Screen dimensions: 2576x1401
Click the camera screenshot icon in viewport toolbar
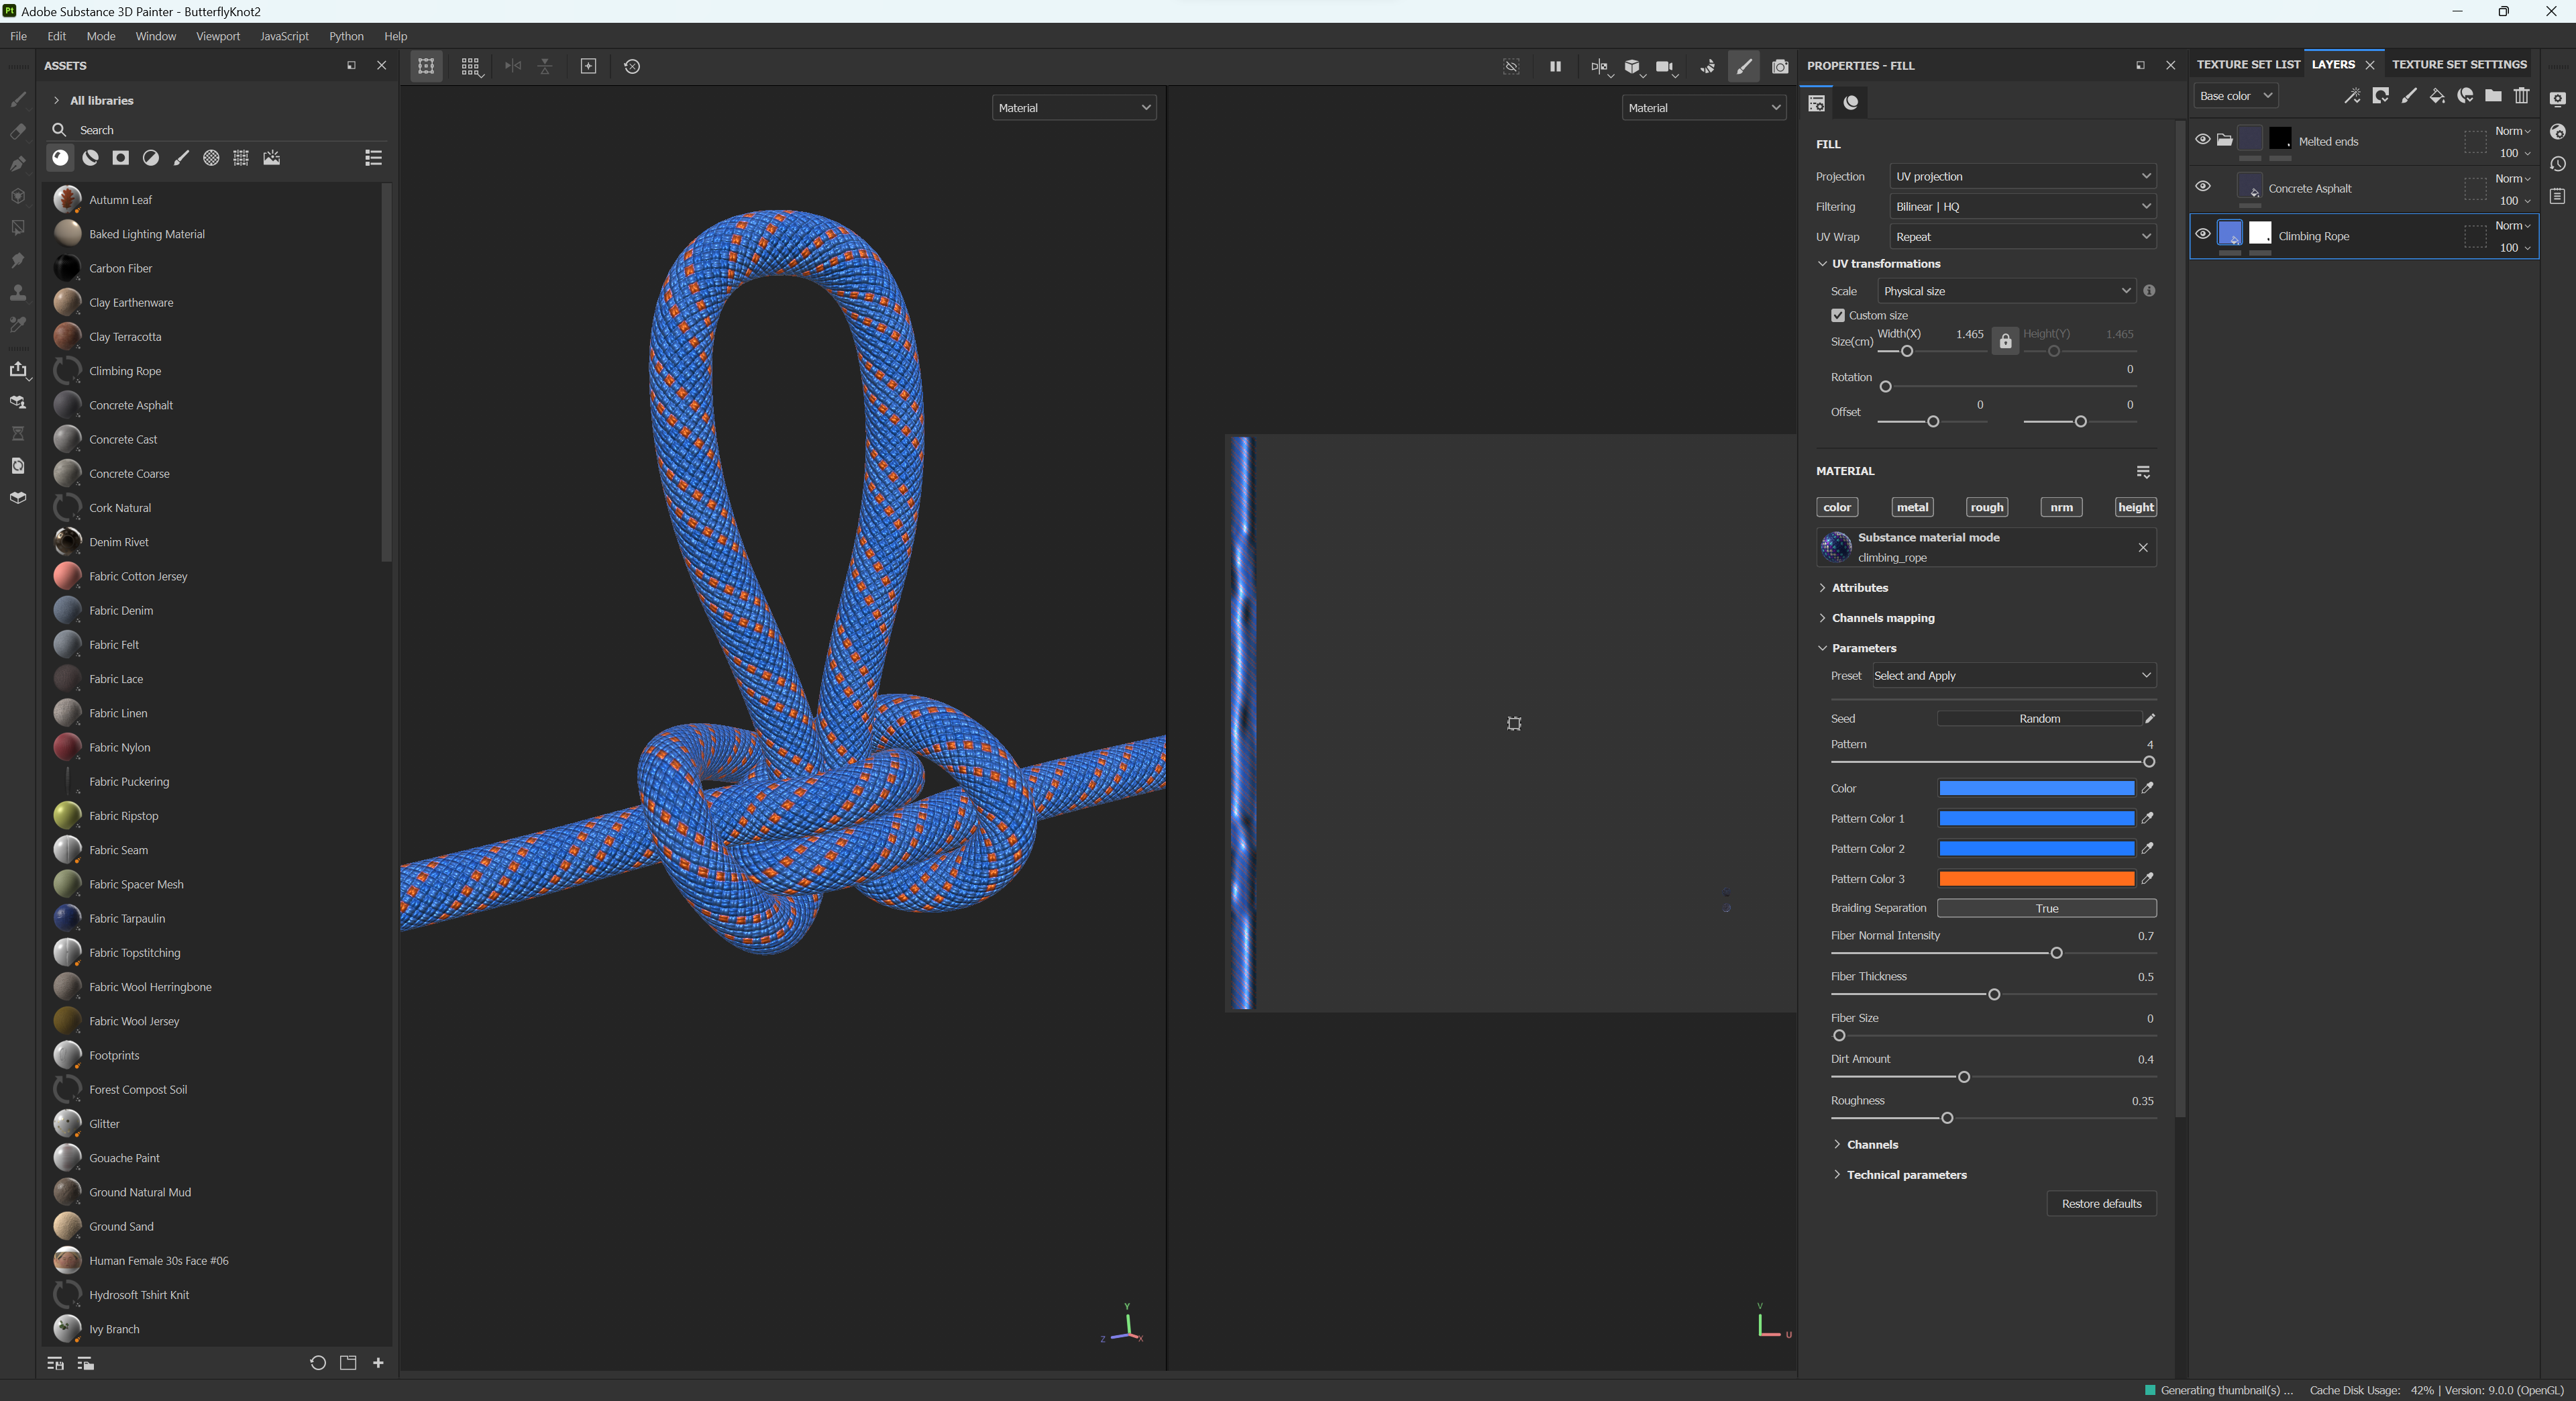[x=1780, y=66]
